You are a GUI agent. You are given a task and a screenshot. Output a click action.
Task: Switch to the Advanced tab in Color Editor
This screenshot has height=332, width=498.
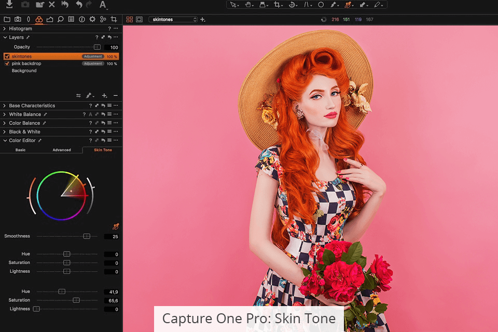pos(61,150)
